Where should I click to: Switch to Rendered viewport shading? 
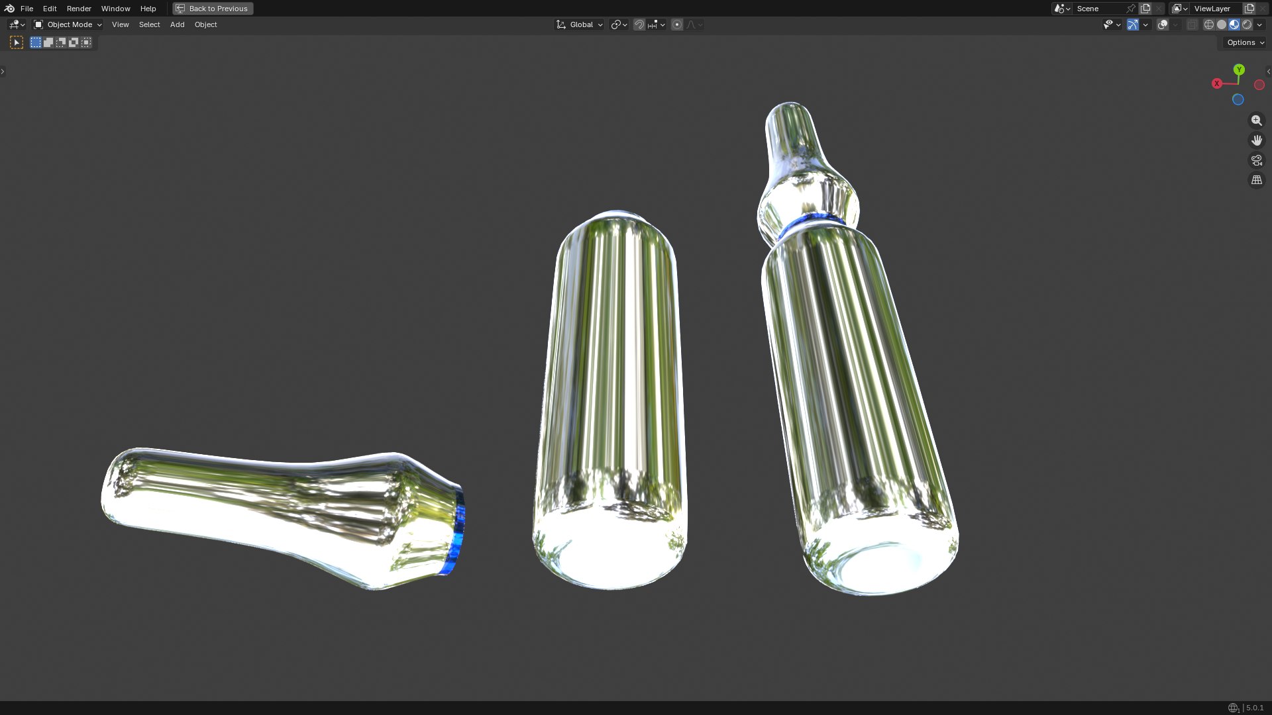click(1247, 24)
